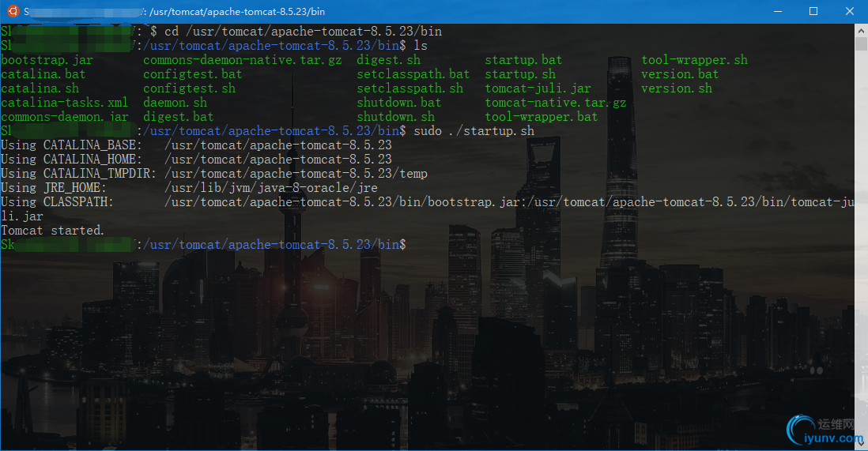The height and width of the screenshot is (451, 868).
Task: Click the 'cd /usr/tomcat/apache-tomcat-8.5.23/bin' command
Action: pos(304,32)
